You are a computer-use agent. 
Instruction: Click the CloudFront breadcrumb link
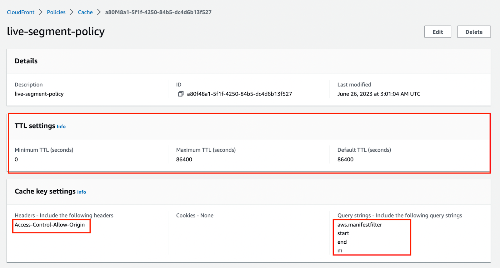click(x=21, y=12)
